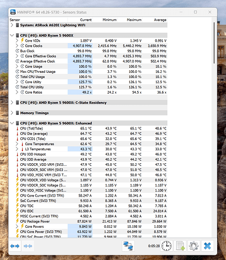The width and height of the screenshot is (226, 260).
Task: Click clock icon beside Average Effective Clock
Action: point(17,61)
